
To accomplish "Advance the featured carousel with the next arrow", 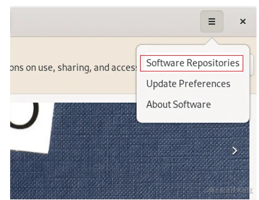I will pyautogui.click(x=235, y=151).
